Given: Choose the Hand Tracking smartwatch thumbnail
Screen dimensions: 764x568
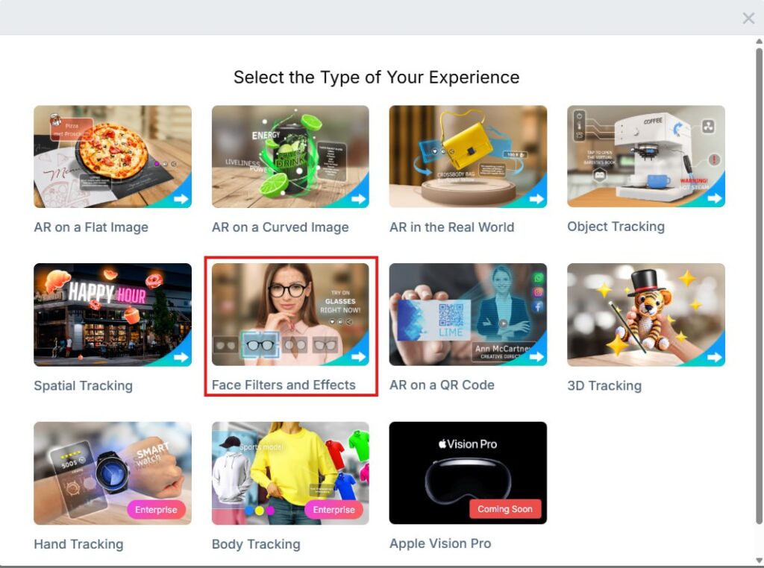Looking at the screenshot, I should point(113,473).
